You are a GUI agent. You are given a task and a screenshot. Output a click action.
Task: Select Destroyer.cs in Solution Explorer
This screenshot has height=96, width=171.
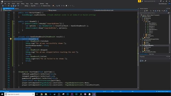pyautogui.click(x=152, y=26)
